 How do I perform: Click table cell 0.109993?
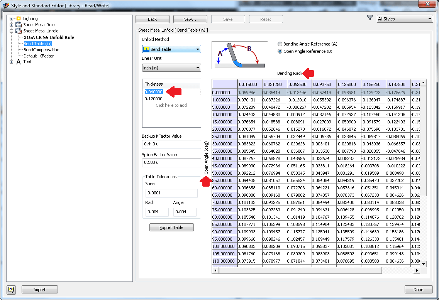coord(250,231)
